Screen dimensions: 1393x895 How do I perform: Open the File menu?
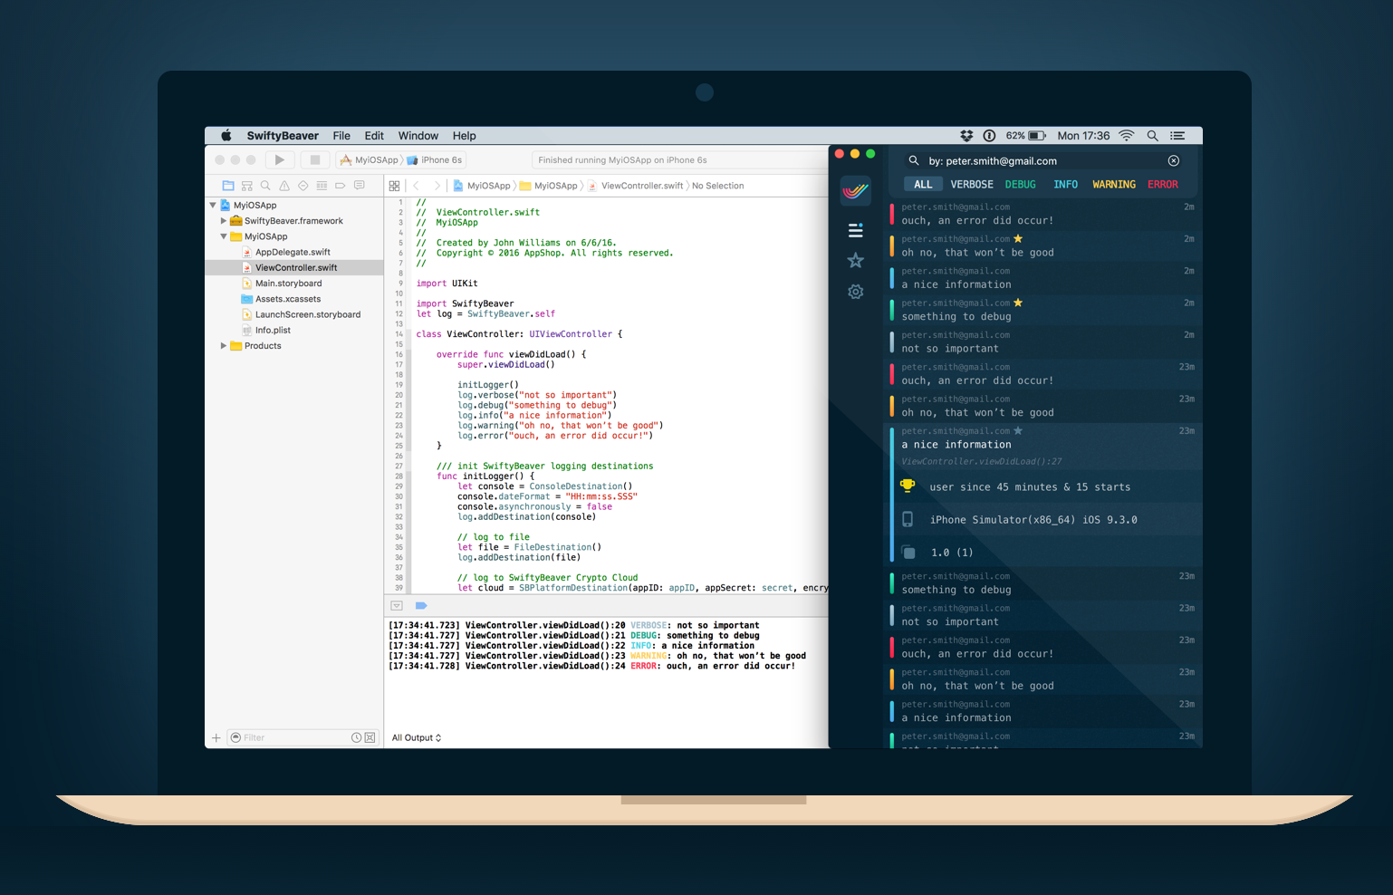pyautogui.click(x=341, y=136)
